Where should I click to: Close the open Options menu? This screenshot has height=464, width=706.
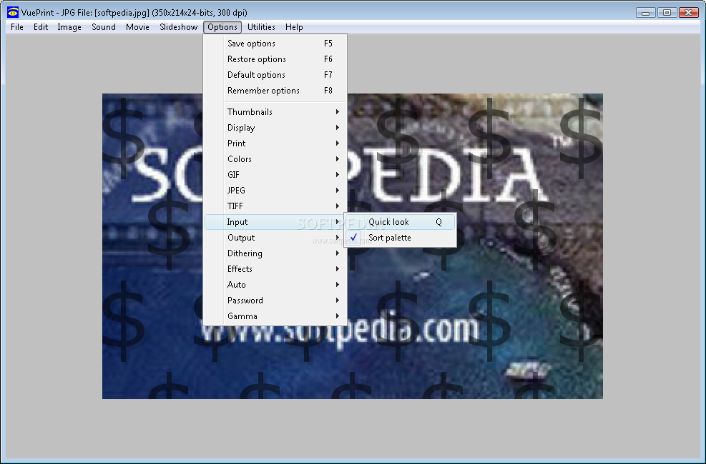pos(222,27)
